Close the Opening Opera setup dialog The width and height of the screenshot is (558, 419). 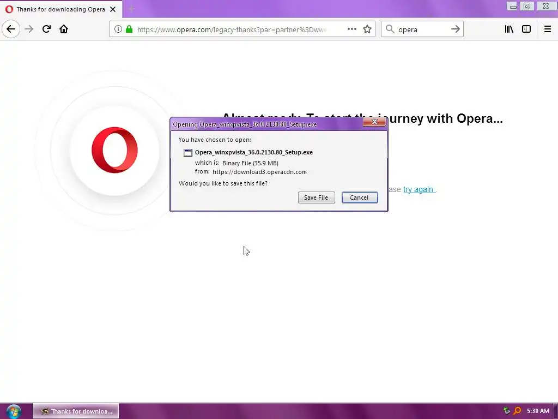pyautogui.click(x=374, y=122)
